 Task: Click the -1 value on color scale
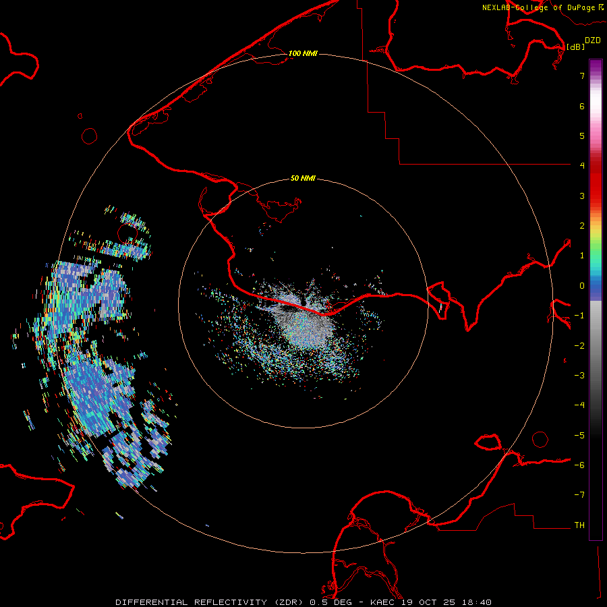click(579, 316)
